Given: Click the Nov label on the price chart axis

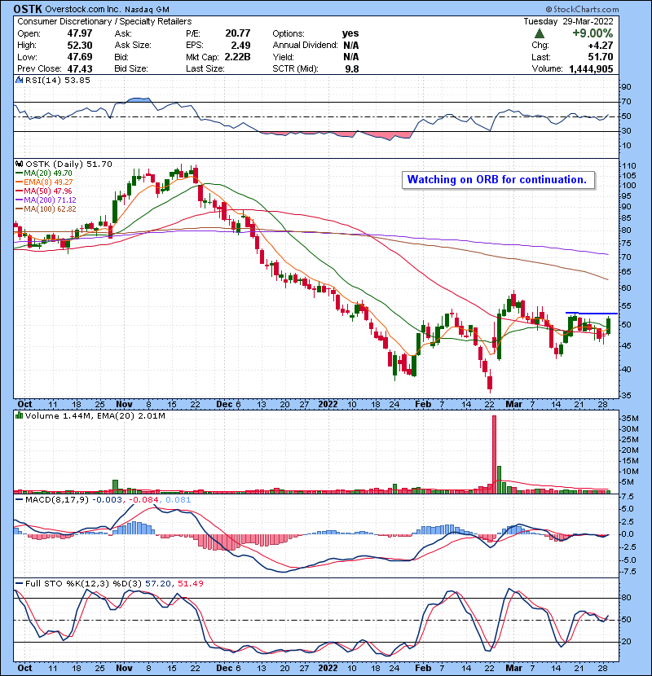Looking at the screenshot, I should (x=124, y=405).
